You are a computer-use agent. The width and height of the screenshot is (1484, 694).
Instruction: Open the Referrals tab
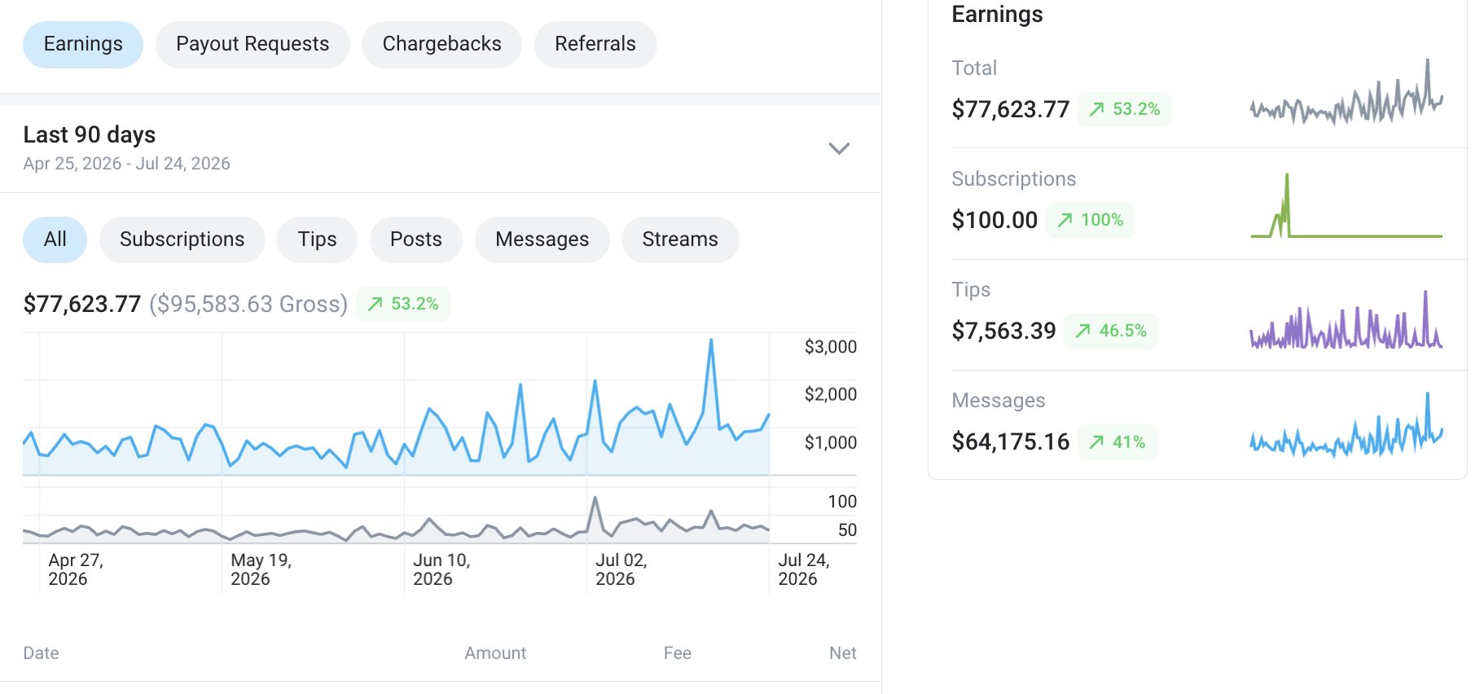(595, 44)
